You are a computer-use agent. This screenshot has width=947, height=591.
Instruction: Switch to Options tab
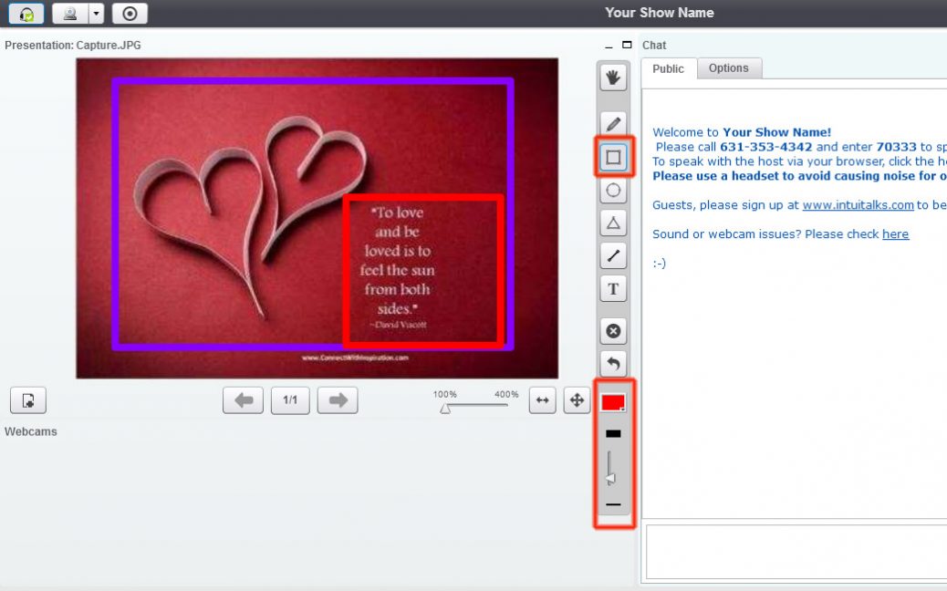(x=729, y=68)
